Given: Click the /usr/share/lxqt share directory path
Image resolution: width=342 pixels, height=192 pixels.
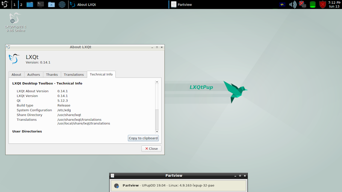Looking at the screenshot, I should pos(69,115).
